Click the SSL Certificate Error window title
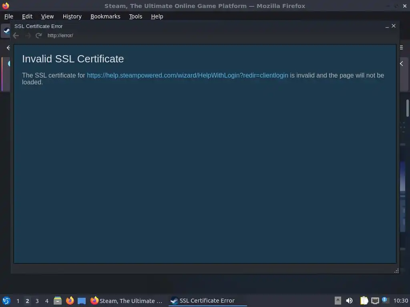Viewport: 410px width, 307px height. pyautogui.click(x=38, y=26)
